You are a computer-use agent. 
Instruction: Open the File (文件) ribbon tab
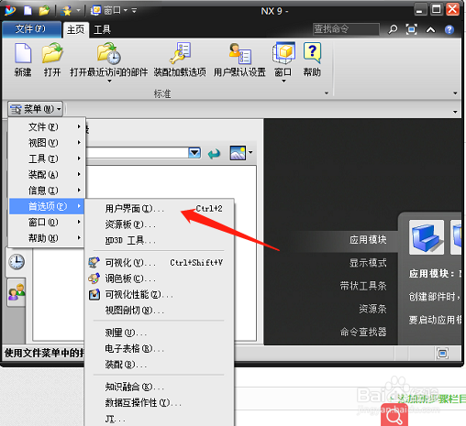coord(31,29)
